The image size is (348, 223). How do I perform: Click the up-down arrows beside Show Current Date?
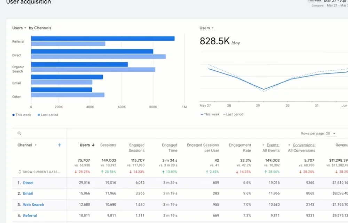click(x=20, y=171)
